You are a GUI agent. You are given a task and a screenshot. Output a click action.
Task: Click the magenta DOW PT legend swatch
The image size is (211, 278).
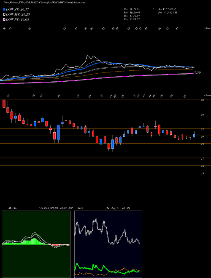[x=4, y=19]
